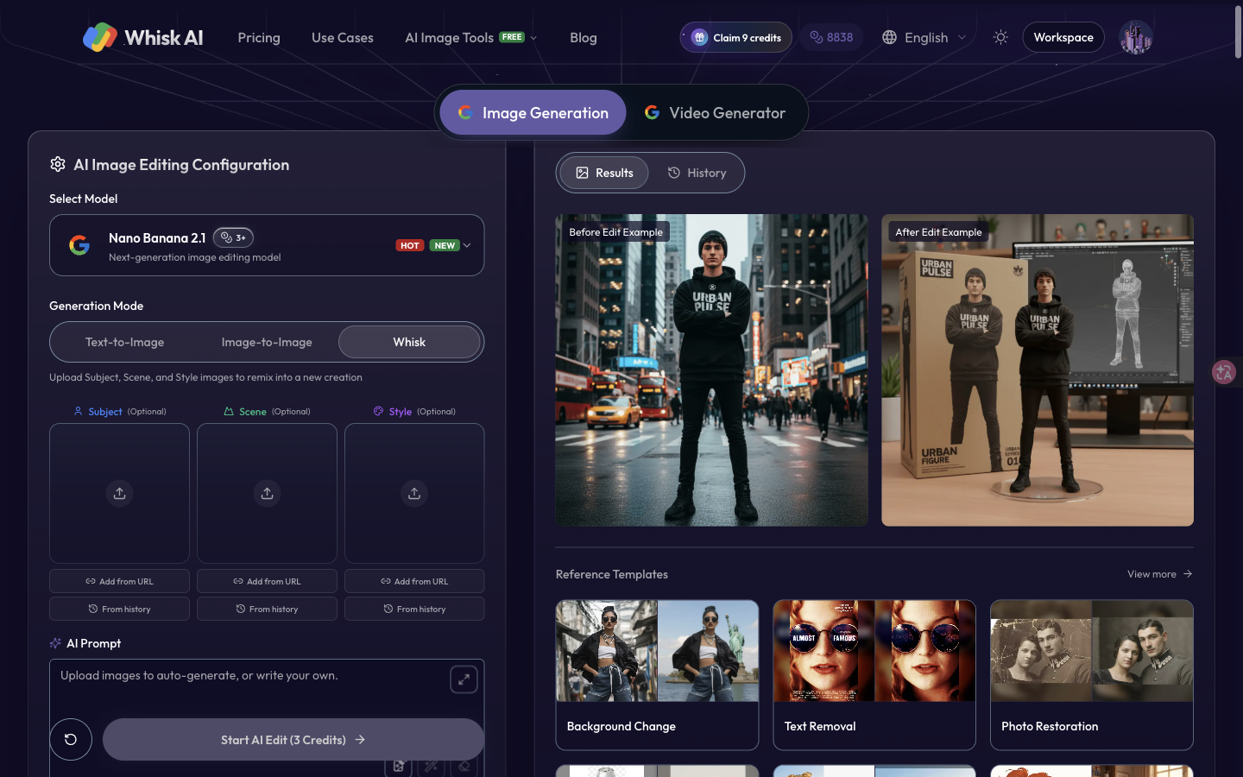This screenshot has width=1243, height=777.
Task: Switch to the Results tab
Action: tap(604, 173)
